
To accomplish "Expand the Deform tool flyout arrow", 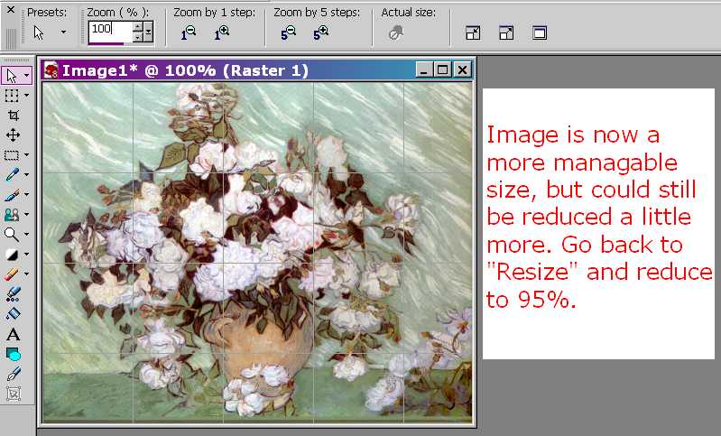I will [x=27, y=95].
